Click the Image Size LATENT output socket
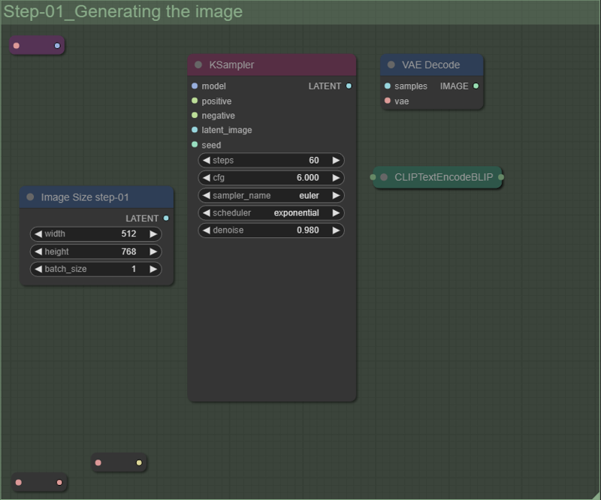The width and height of the screenshot is (601, 500). click(x=166, y=218)
